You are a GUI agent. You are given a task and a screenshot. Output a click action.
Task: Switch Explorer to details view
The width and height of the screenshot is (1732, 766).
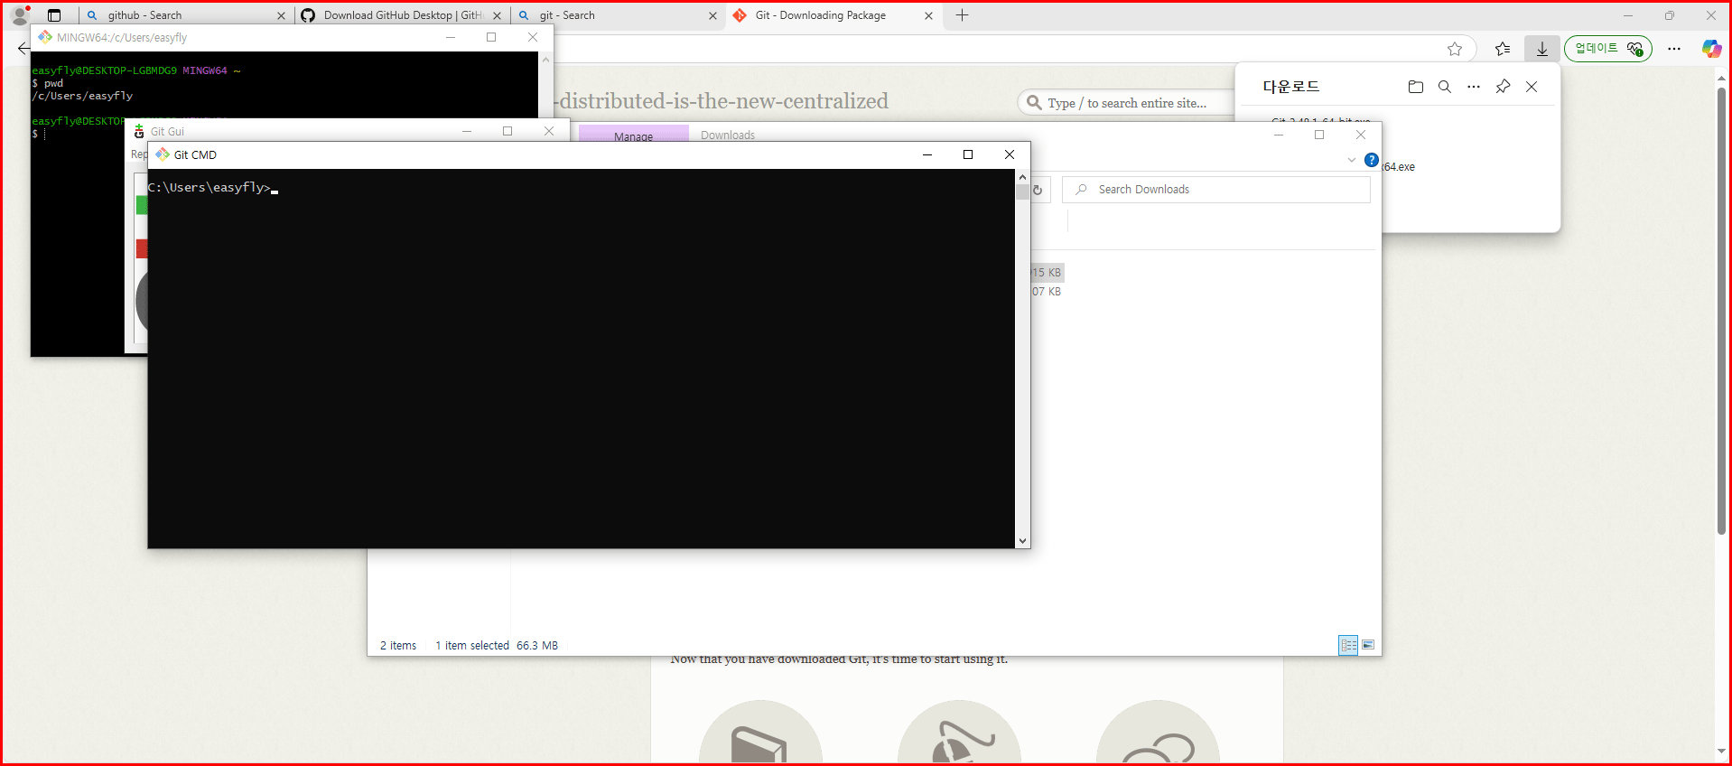click(1348, 645)
